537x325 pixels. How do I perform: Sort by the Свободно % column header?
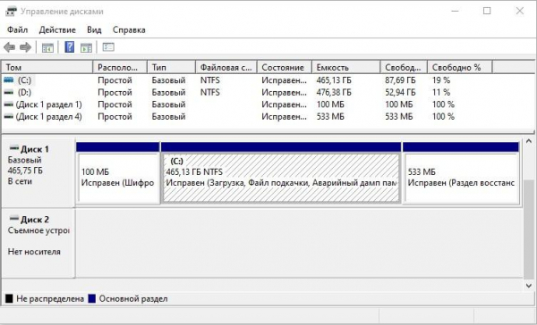[x=460, y=67]
